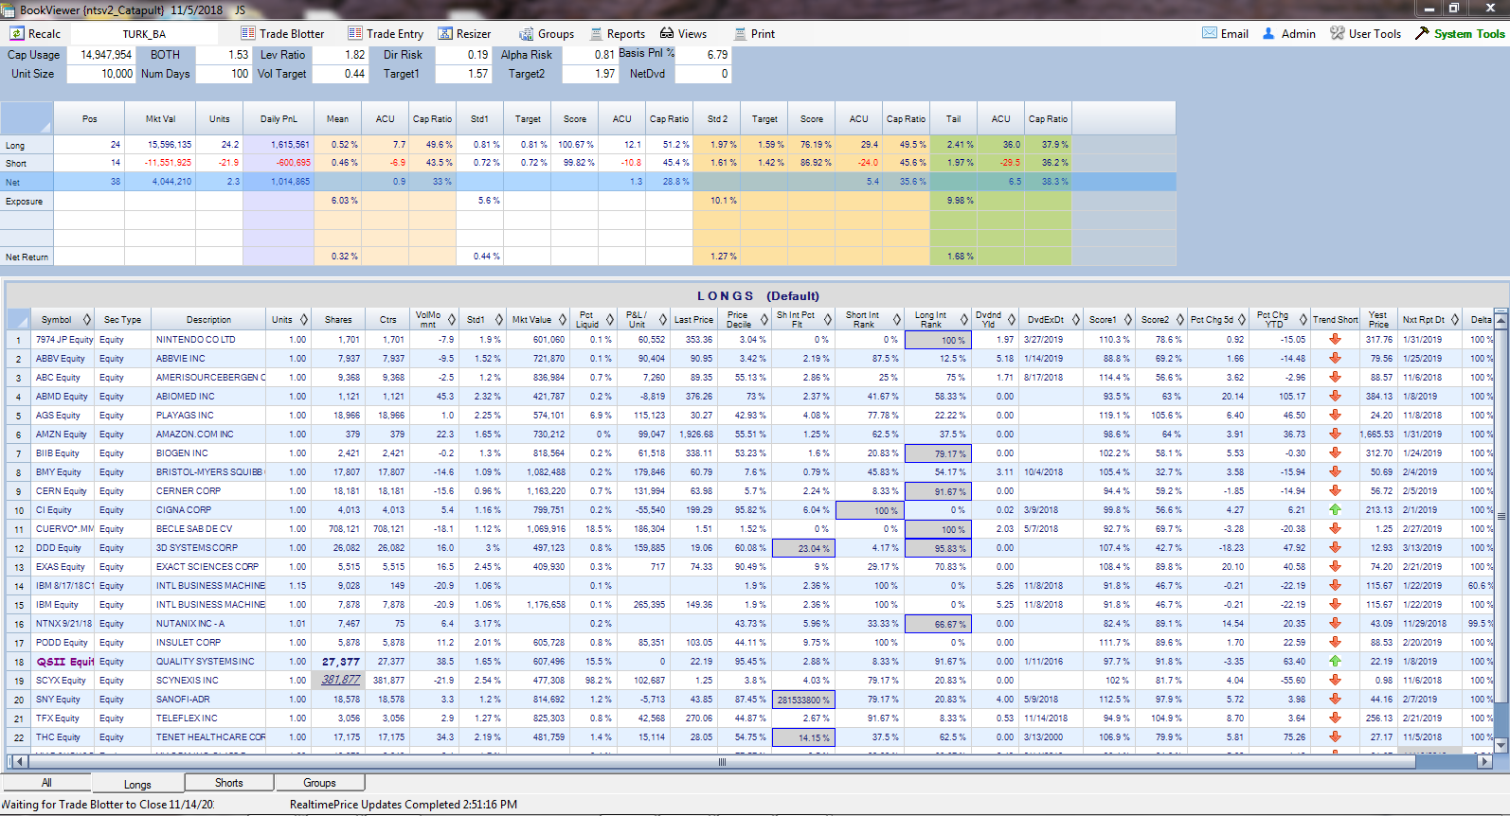Open the System Tools item
Screen dimensions: 1510x816
(x=1460, y=34)
